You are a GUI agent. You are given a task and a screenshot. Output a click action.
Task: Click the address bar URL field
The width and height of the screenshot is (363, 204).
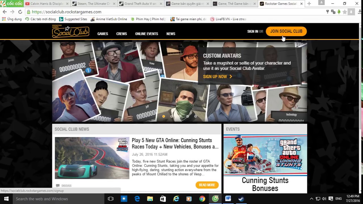(x=176, y=12)
